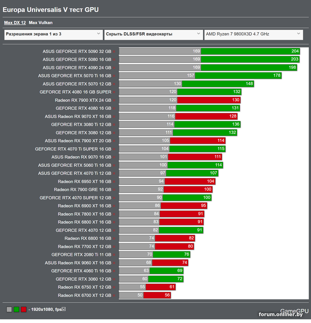This screenshot has height=323, width=311.
Task: Open the 'Разрешения экрана 1 из 3' dropdown
Action: tap(53, 35)
